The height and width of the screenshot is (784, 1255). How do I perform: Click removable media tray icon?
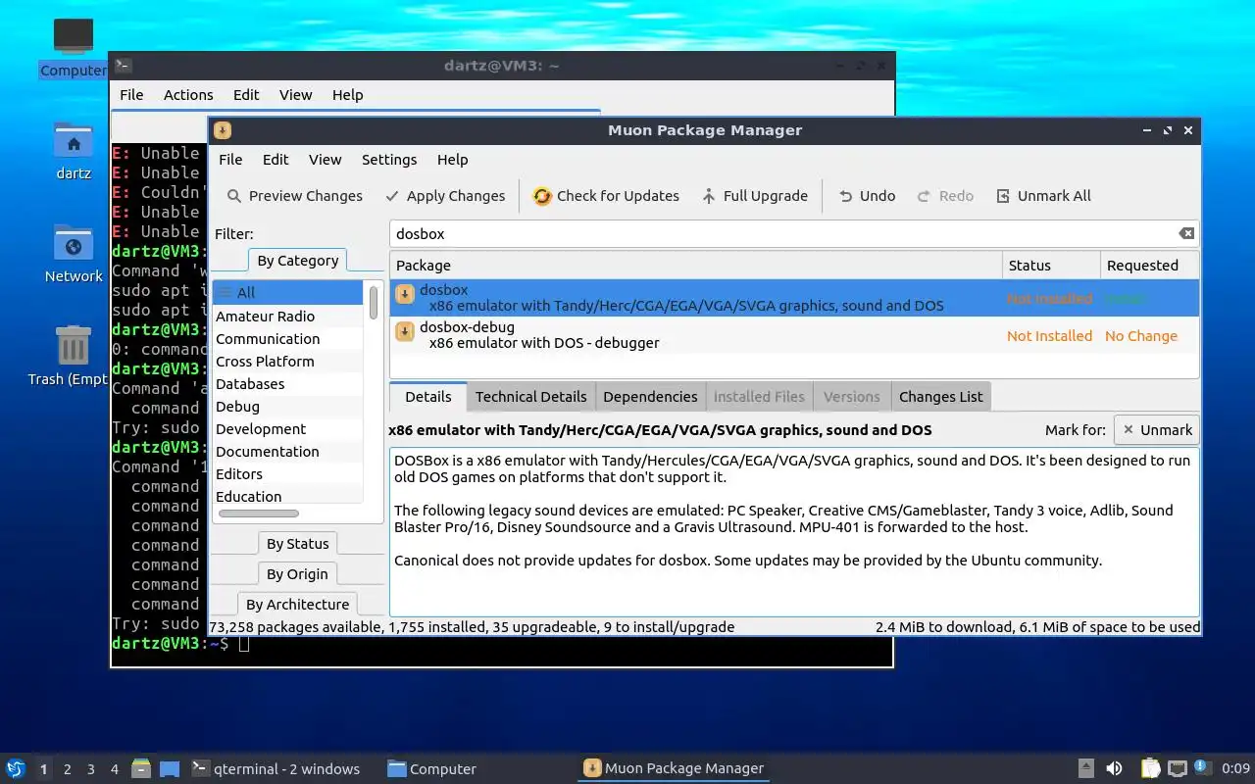pyautogui.click(x=1085, y=768)
